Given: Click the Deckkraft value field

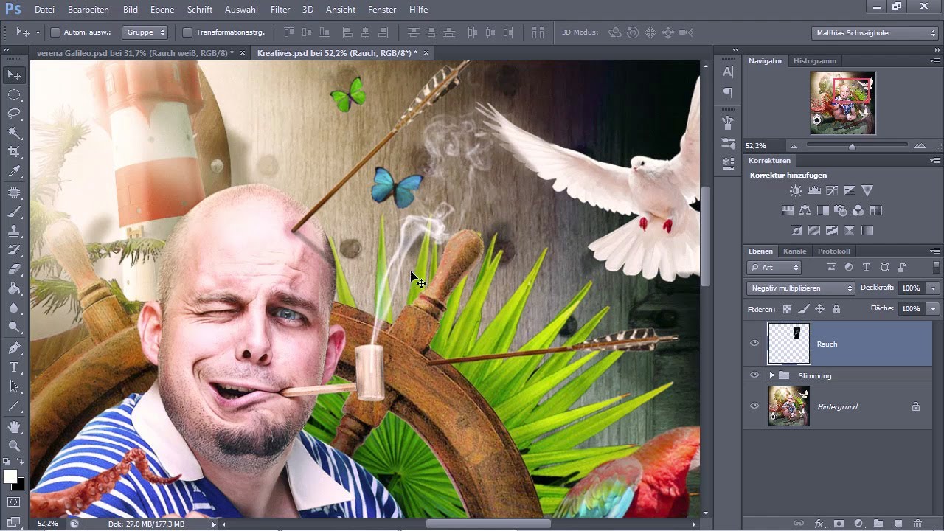Looking at the screenshot, I should [x=910, y=288].
